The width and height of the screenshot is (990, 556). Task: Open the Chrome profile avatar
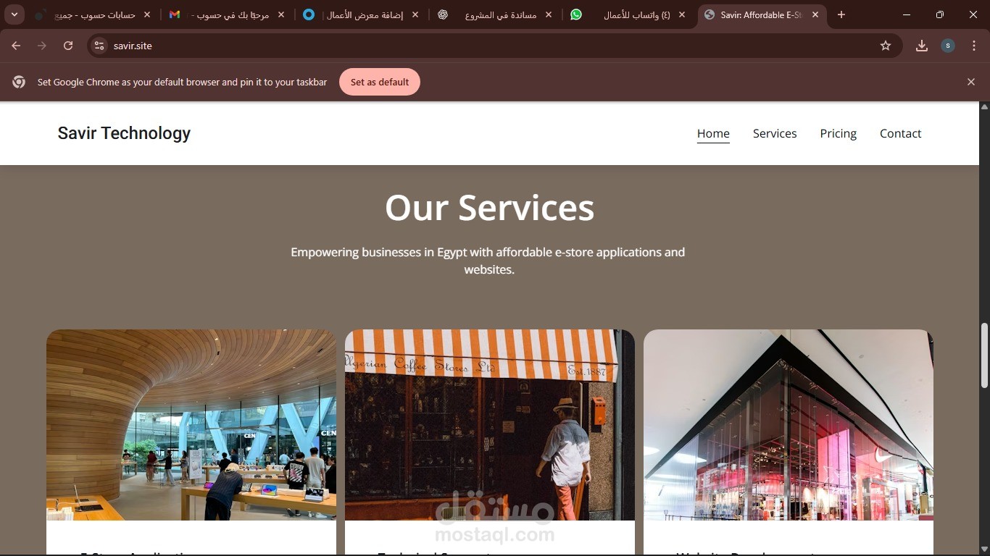point(948,46)
